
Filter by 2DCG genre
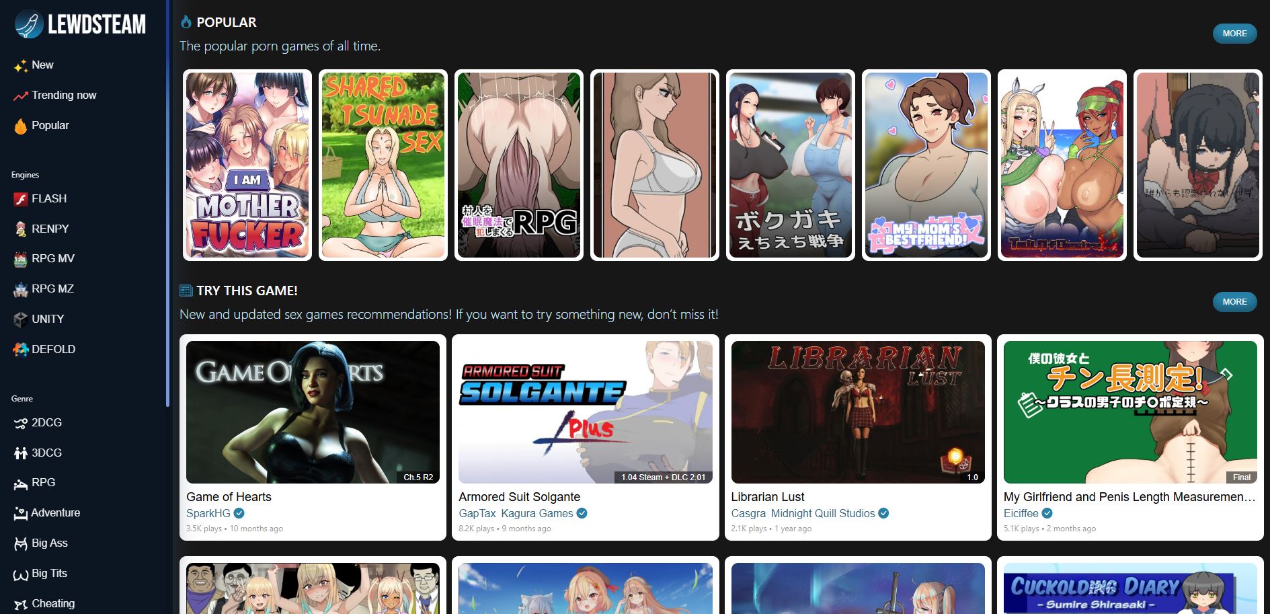click(46, 423)
